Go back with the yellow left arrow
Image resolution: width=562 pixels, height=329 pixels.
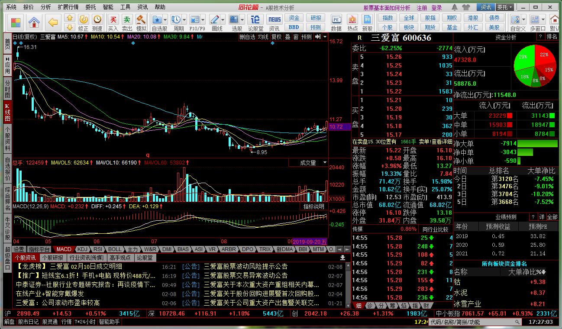pos(53,22)
